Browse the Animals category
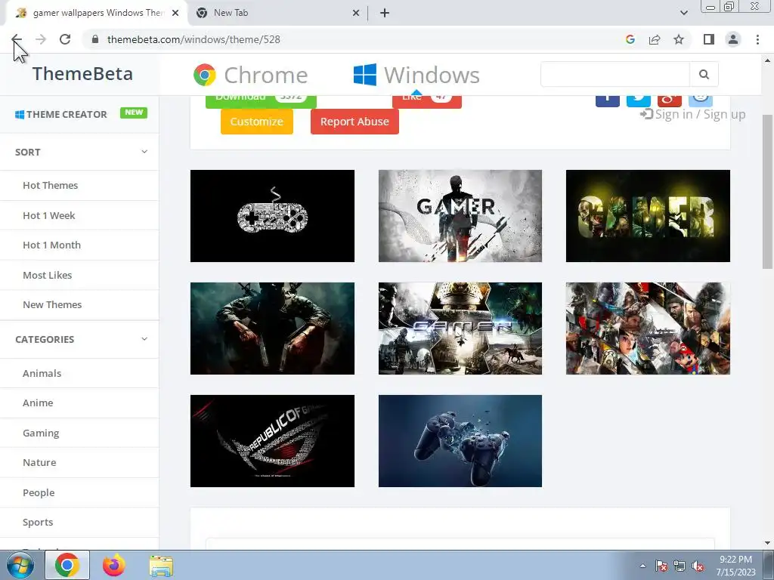The height and width of the screenshot is (580, 774). [x=42, y=373]
